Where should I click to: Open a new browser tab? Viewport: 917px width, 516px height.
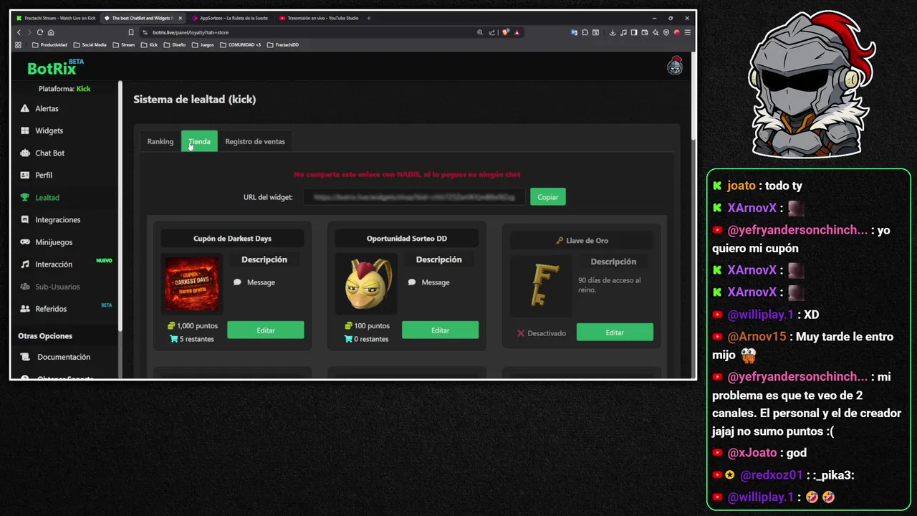click(x=369, y=18)
